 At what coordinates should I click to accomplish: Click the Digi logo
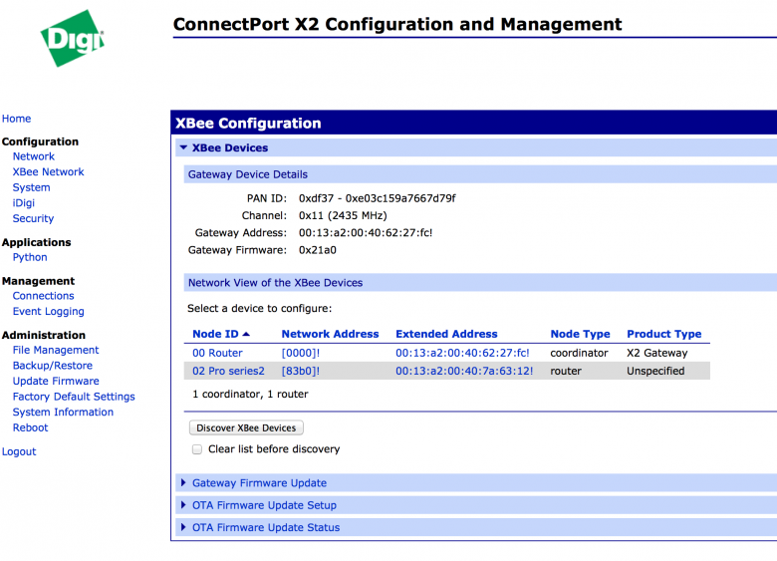tap(73, 38)
